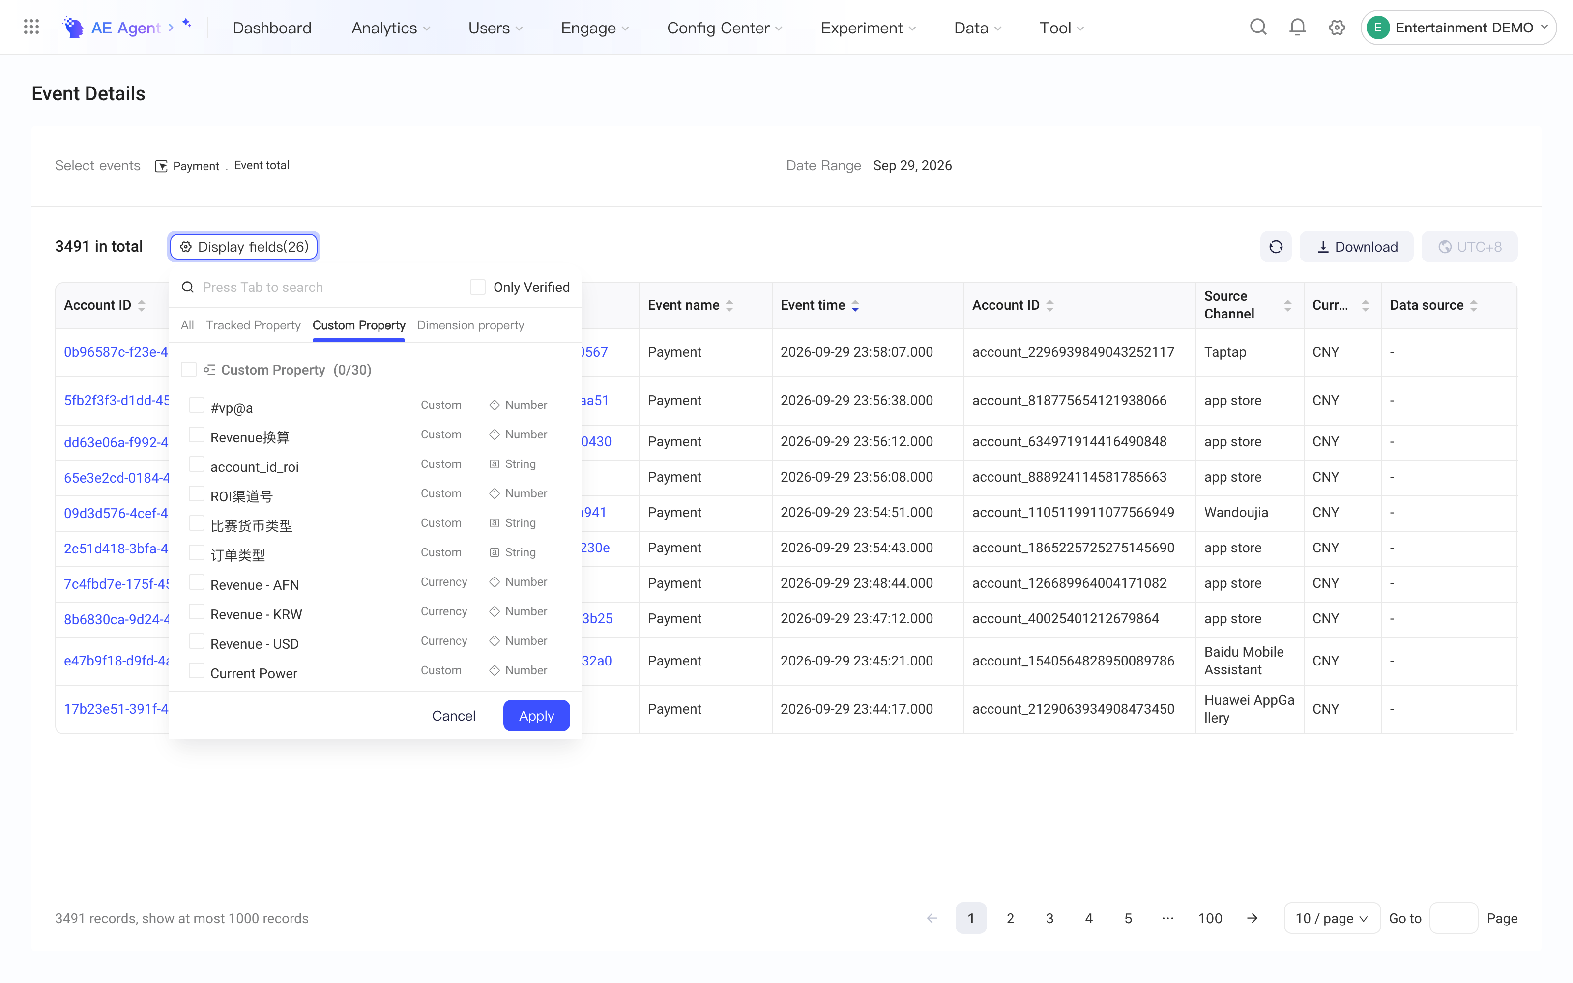The width and height of the screenshot is (1573, 983).
Task: Click the UTC+8 timezone button
Action: pos(1470,247)
